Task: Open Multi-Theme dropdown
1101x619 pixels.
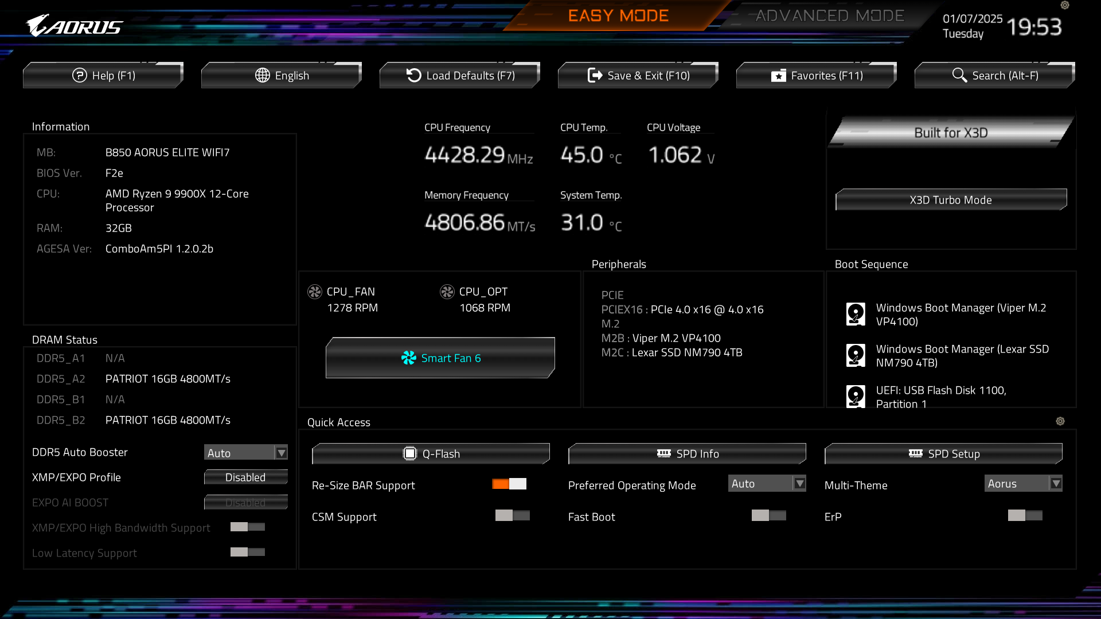Action: click(1024, 484)
